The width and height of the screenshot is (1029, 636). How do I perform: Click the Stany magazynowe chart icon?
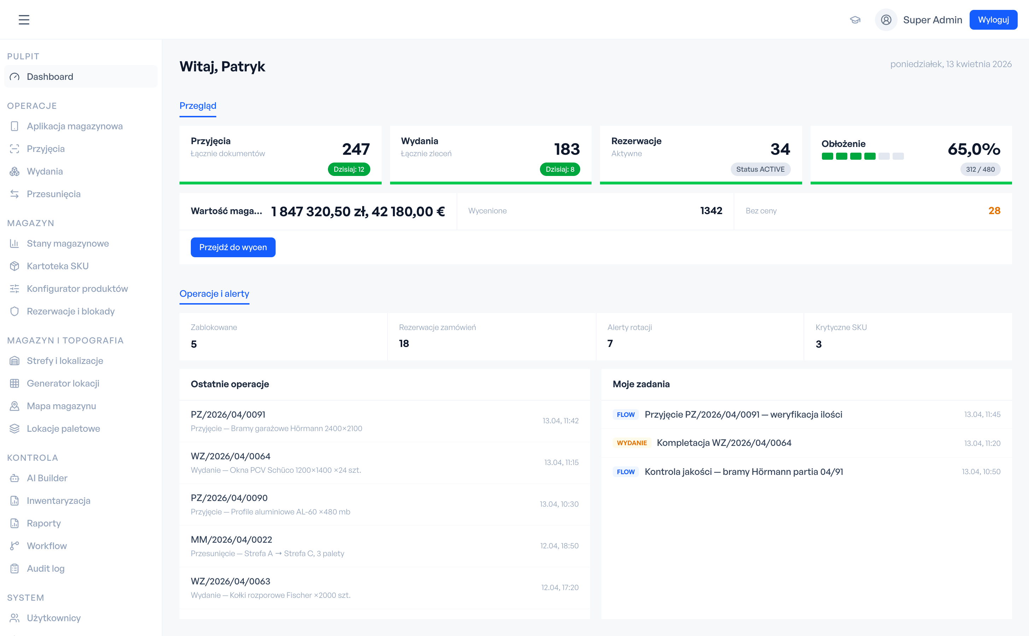click(x=15, y=243)
